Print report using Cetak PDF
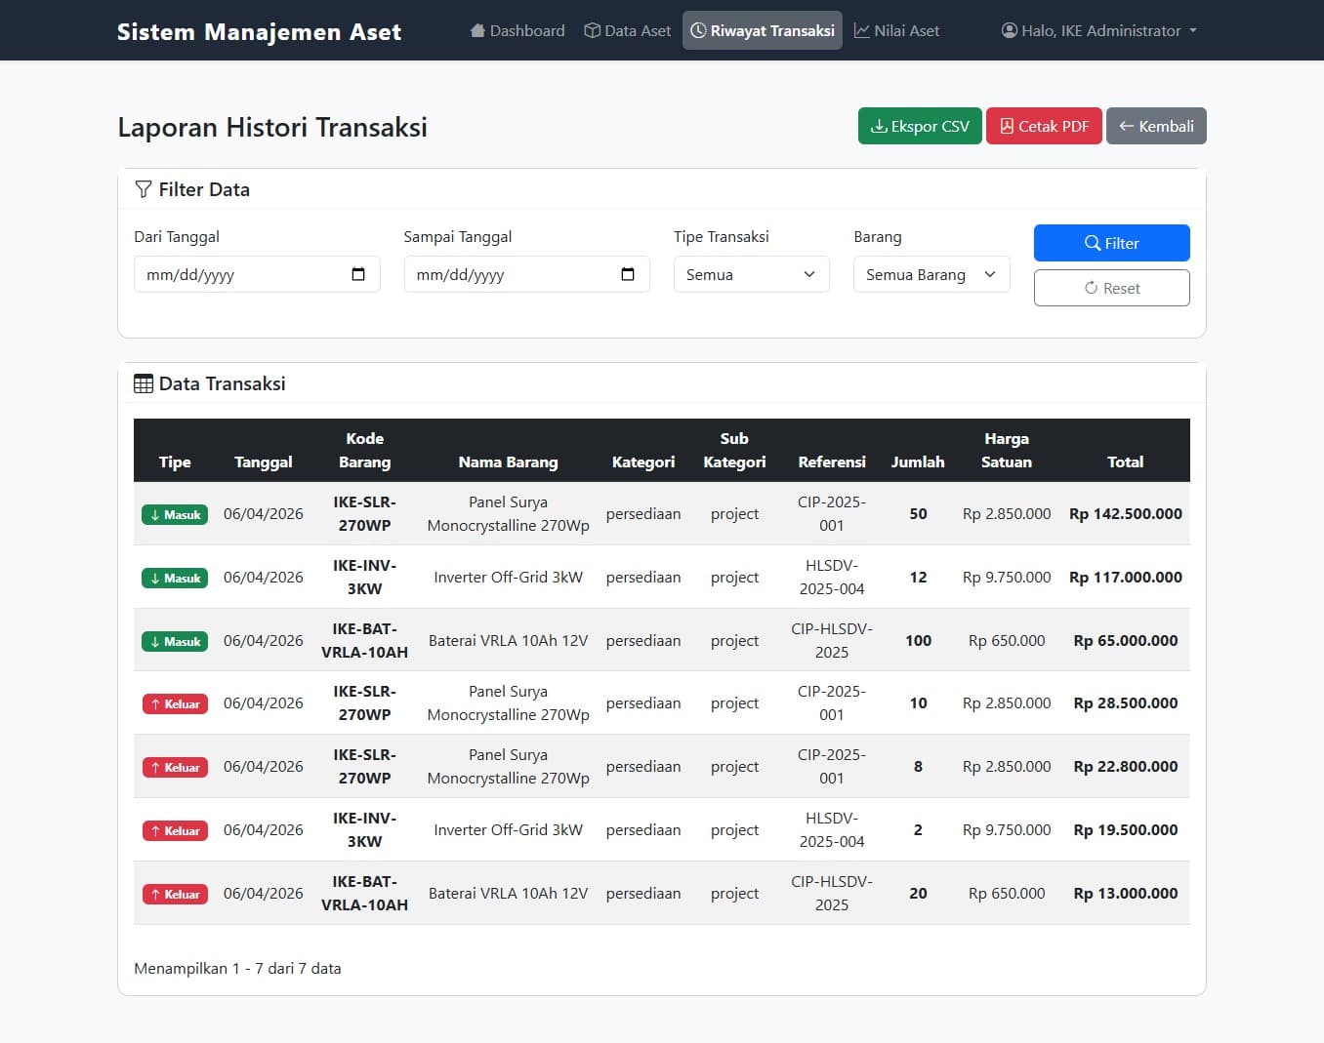 tap(1044, 126)
